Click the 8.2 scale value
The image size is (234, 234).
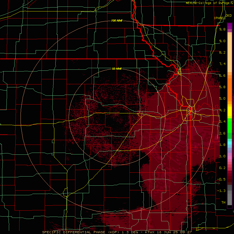(222, 52)
